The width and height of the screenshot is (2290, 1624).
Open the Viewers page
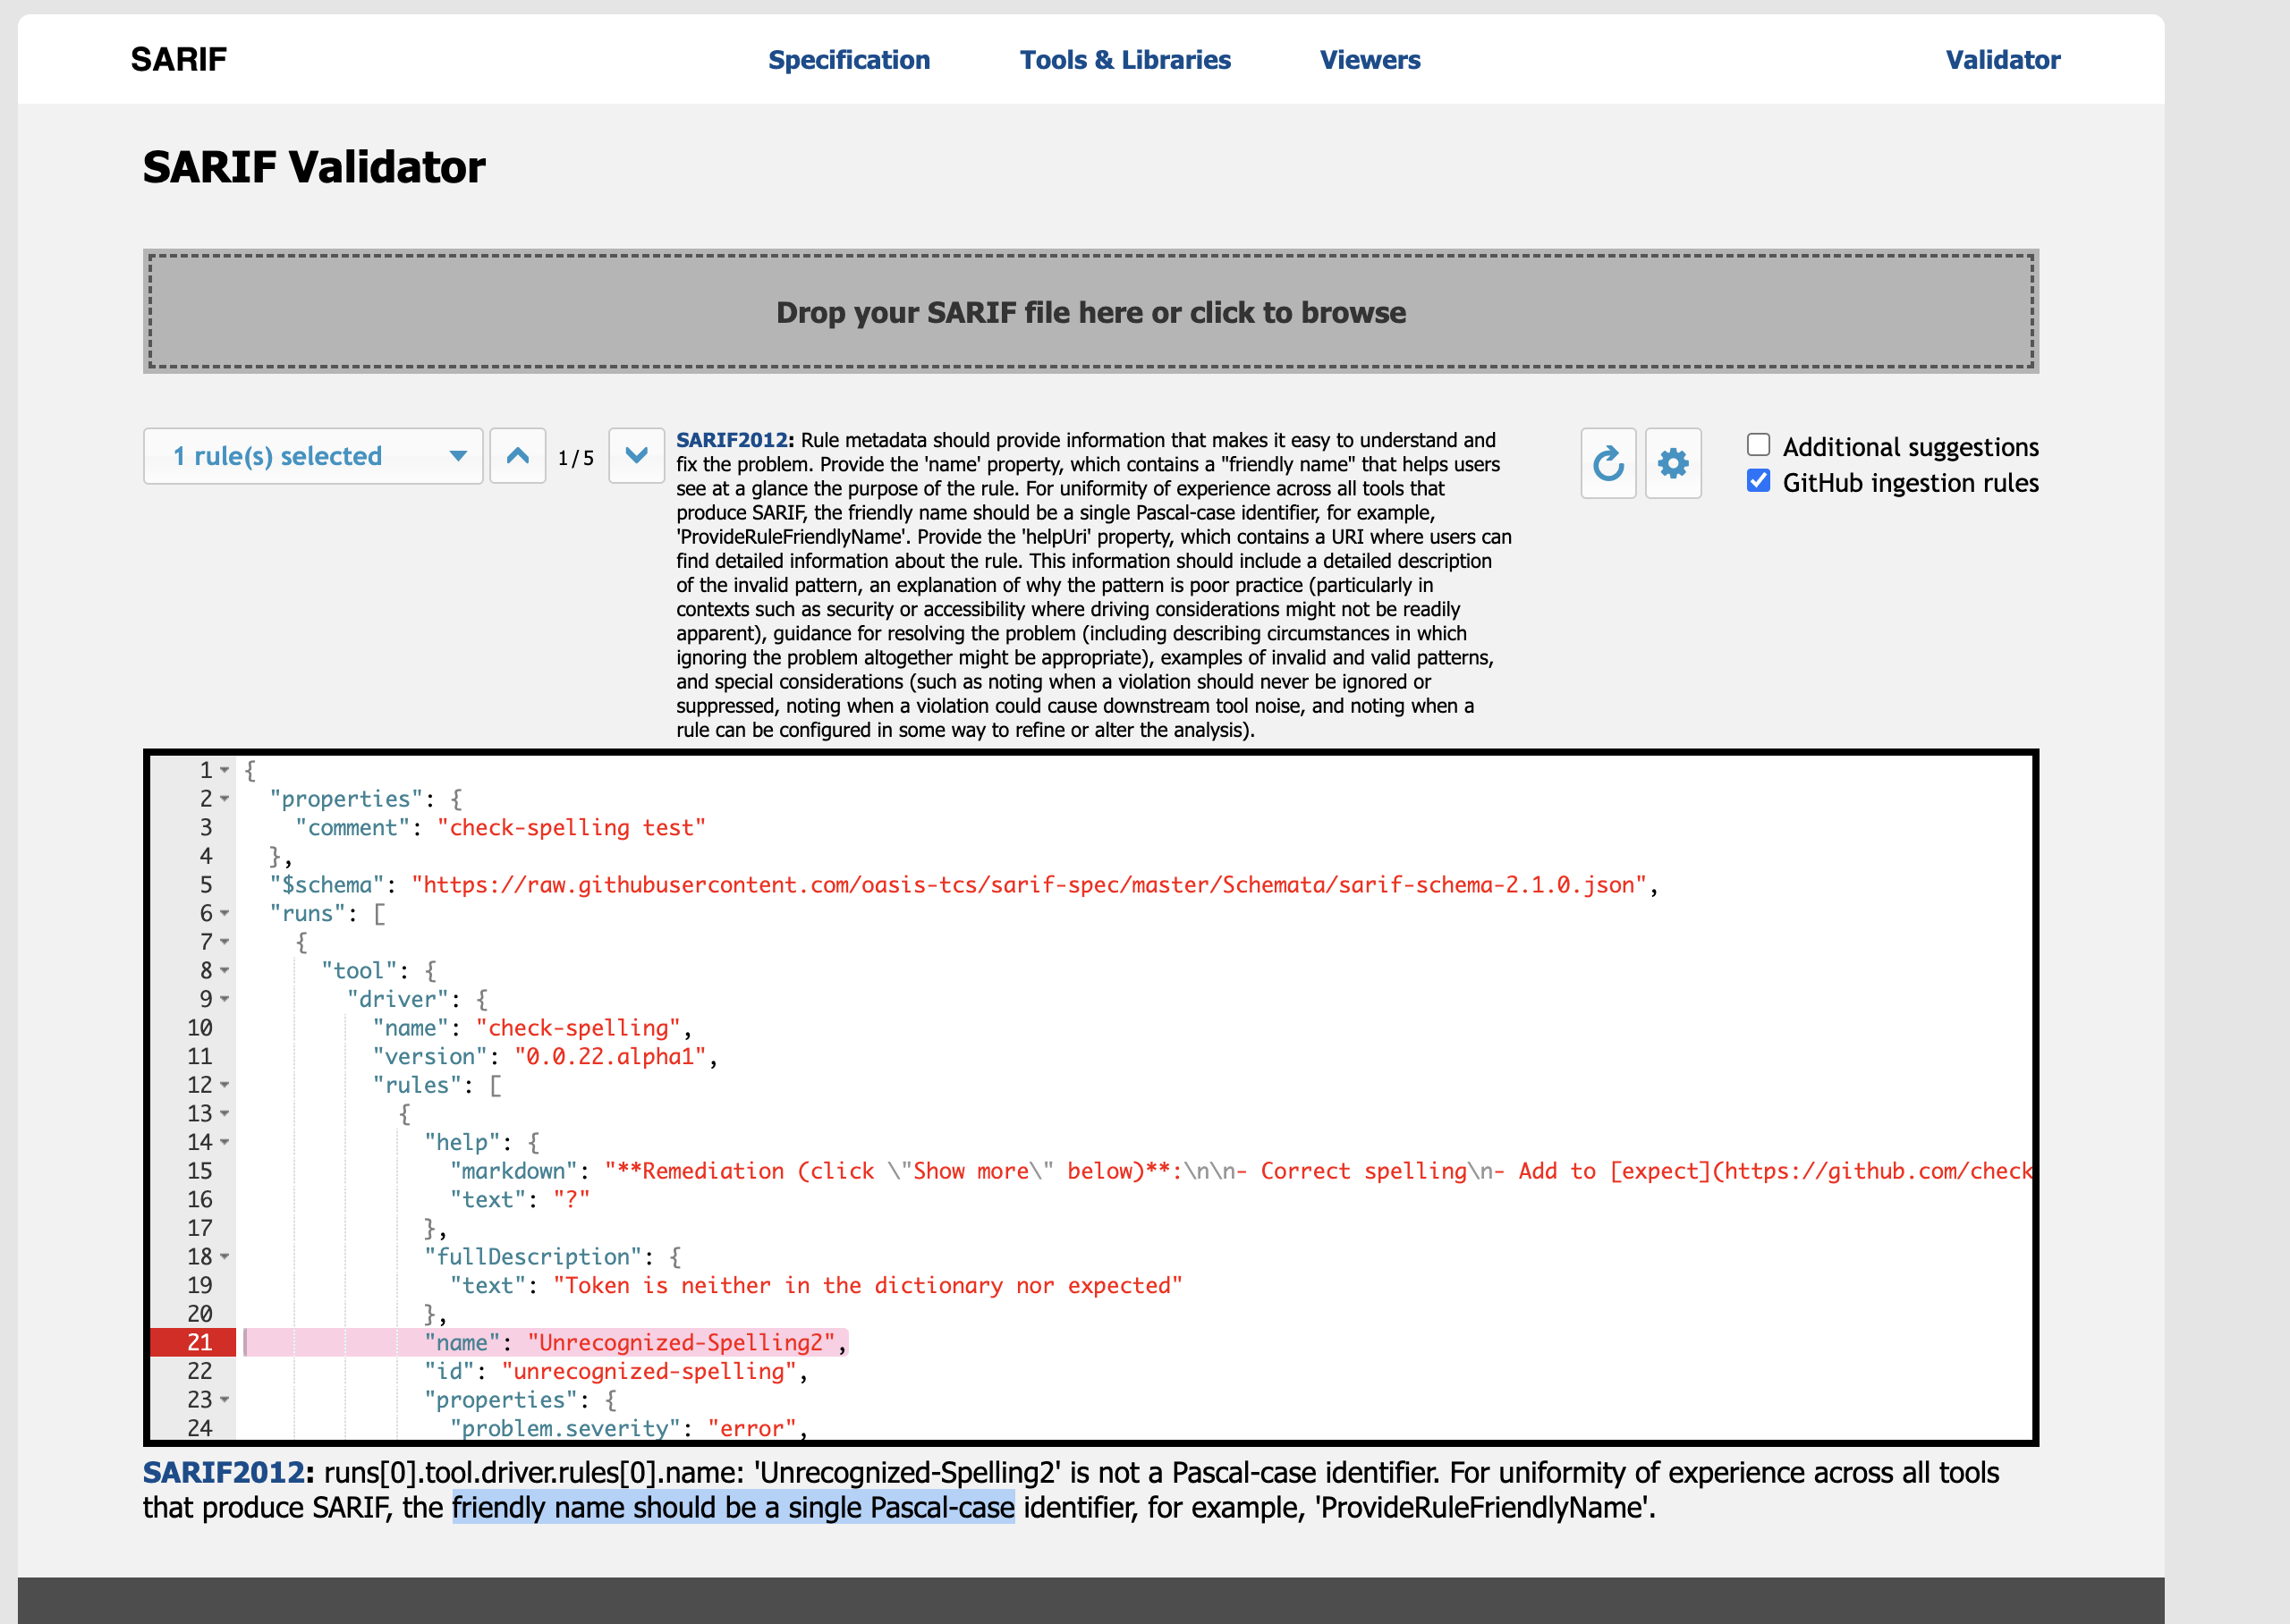[1369, 60]
